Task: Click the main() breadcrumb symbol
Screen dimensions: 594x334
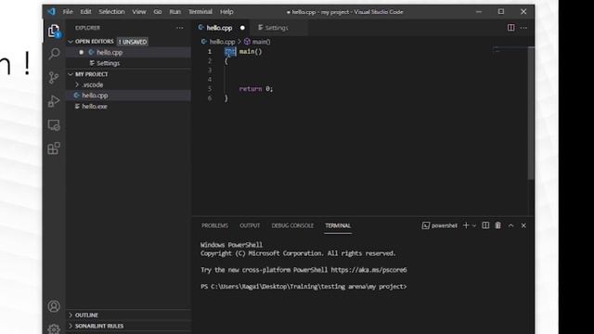Action: [261, 42]
